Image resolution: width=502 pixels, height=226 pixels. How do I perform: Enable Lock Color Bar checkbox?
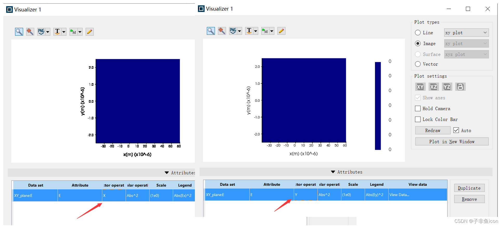pos(418,119)
